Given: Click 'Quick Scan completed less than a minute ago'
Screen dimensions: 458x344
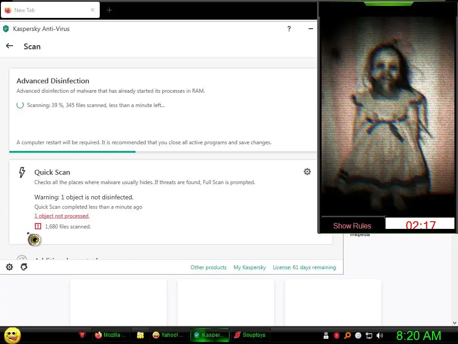Looking at the screenshot, I should pyautogui.click(x=88, y=207).
